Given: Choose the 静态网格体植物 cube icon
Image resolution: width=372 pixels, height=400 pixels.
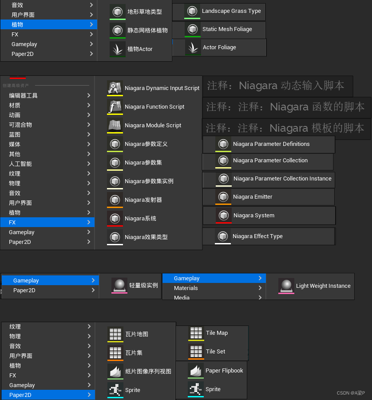Looking at the screenshot, I should [x=118, y=30].
